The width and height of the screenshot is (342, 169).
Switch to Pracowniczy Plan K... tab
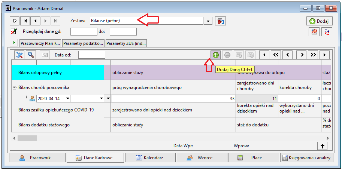point(40,43)
